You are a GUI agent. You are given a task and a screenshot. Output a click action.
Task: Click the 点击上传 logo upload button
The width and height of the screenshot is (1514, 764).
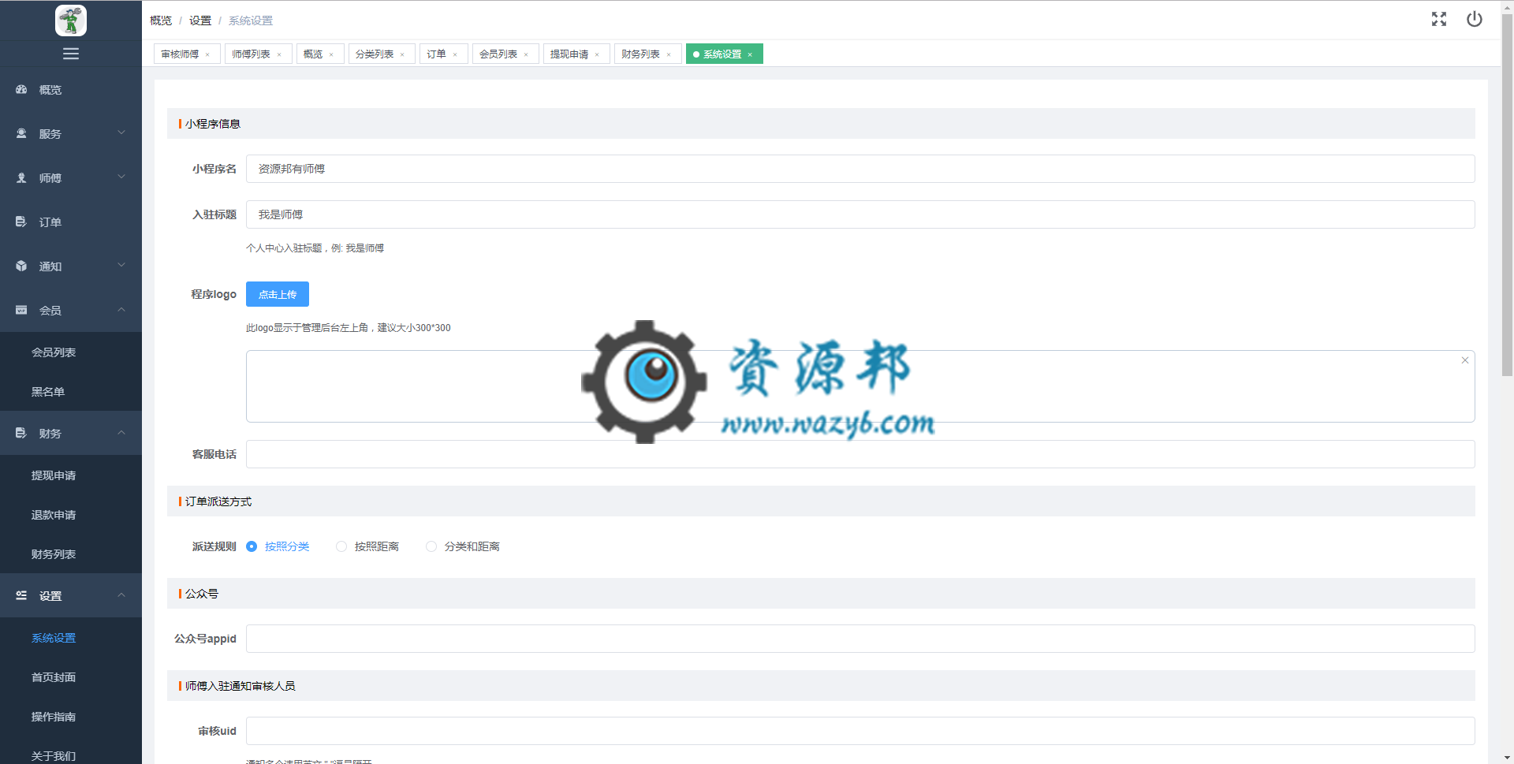coord(278,294)
